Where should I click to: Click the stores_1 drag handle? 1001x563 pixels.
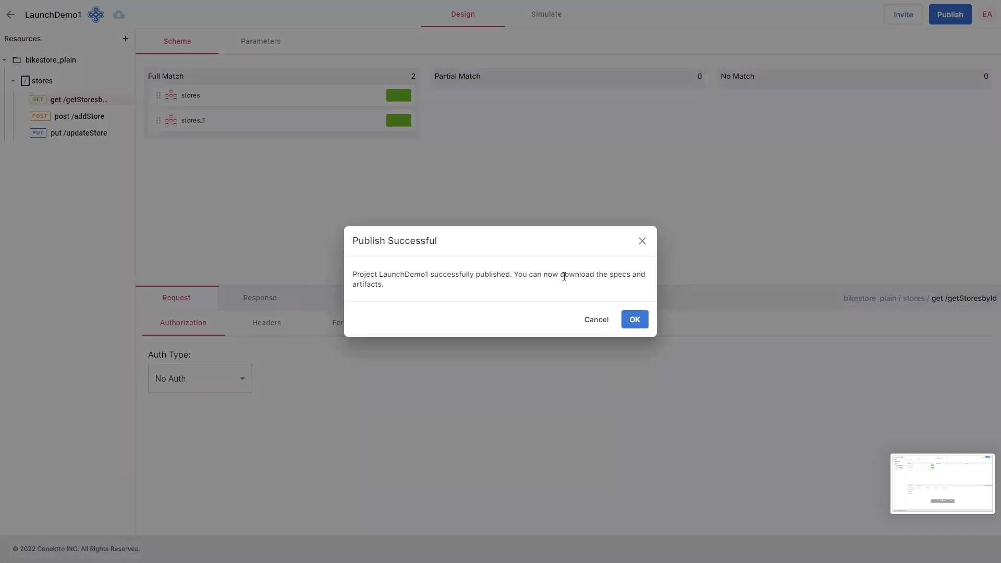[x=158, y=120]
